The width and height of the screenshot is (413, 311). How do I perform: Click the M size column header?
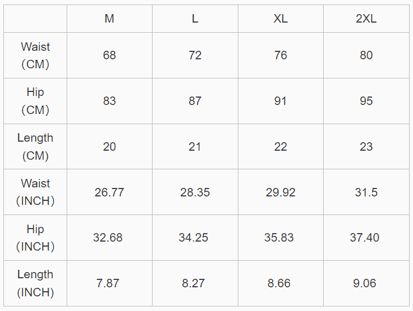point(109,19)
